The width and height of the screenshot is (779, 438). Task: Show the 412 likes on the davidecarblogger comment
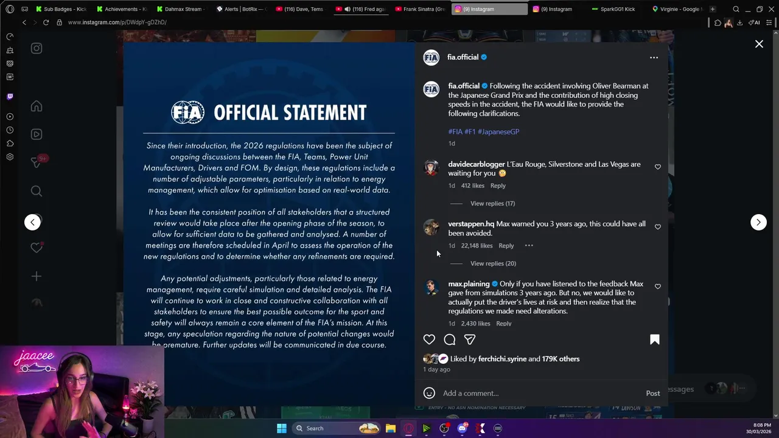[473, 186]
